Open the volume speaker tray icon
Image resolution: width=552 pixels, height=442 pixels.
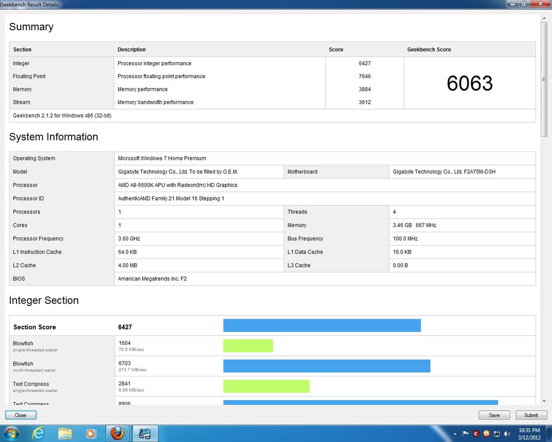tap(507, 434)
